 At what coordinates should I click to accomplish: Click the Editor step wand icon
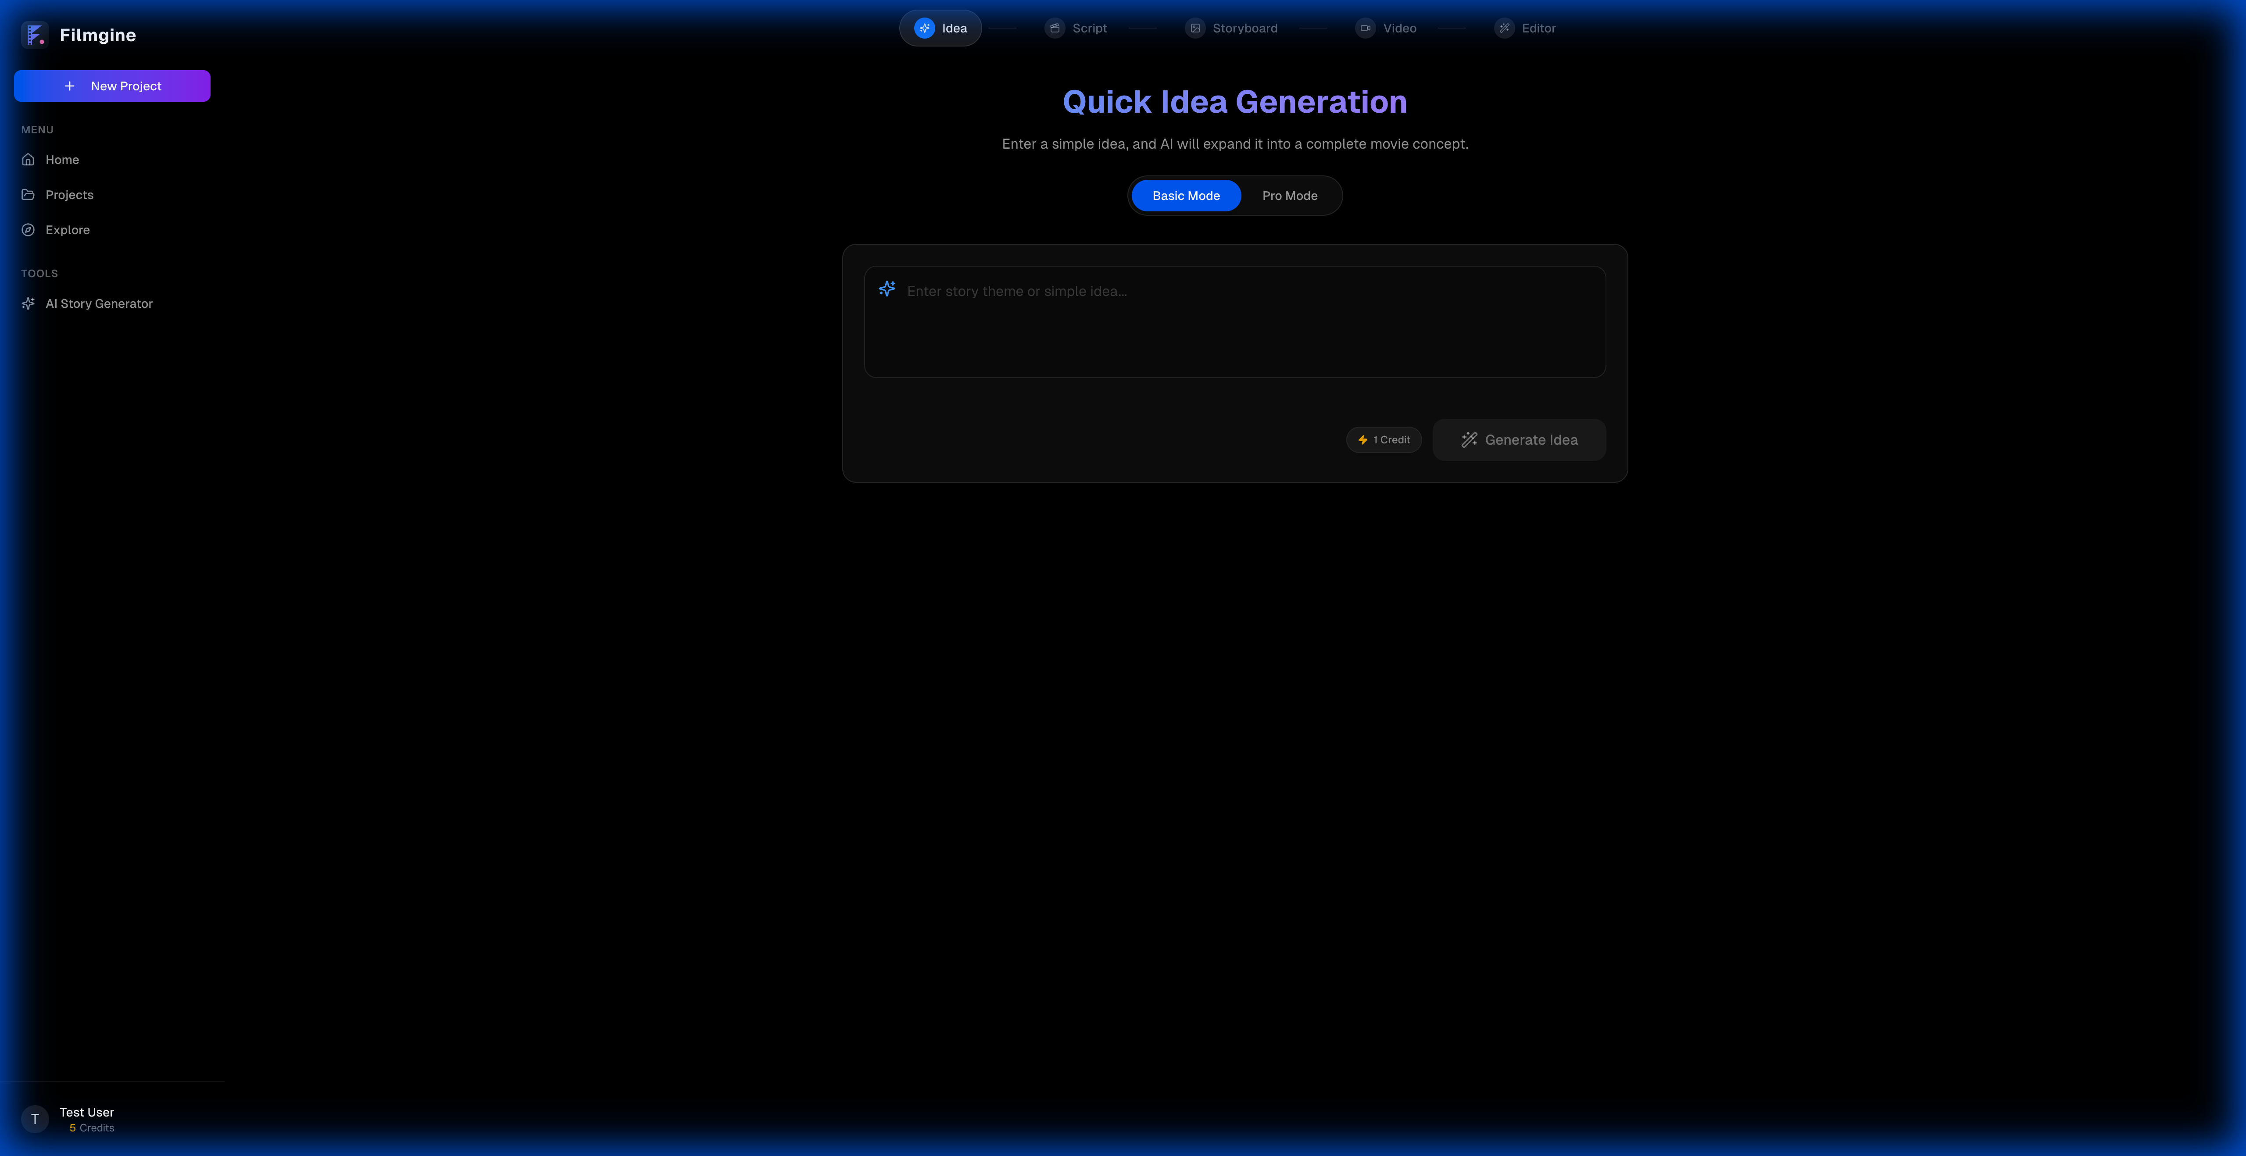pyautogui.click(x=1504, y=28)
